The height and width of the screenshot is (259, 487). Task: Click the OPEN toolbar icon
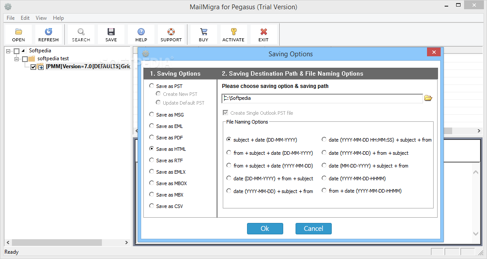[19, 32]
